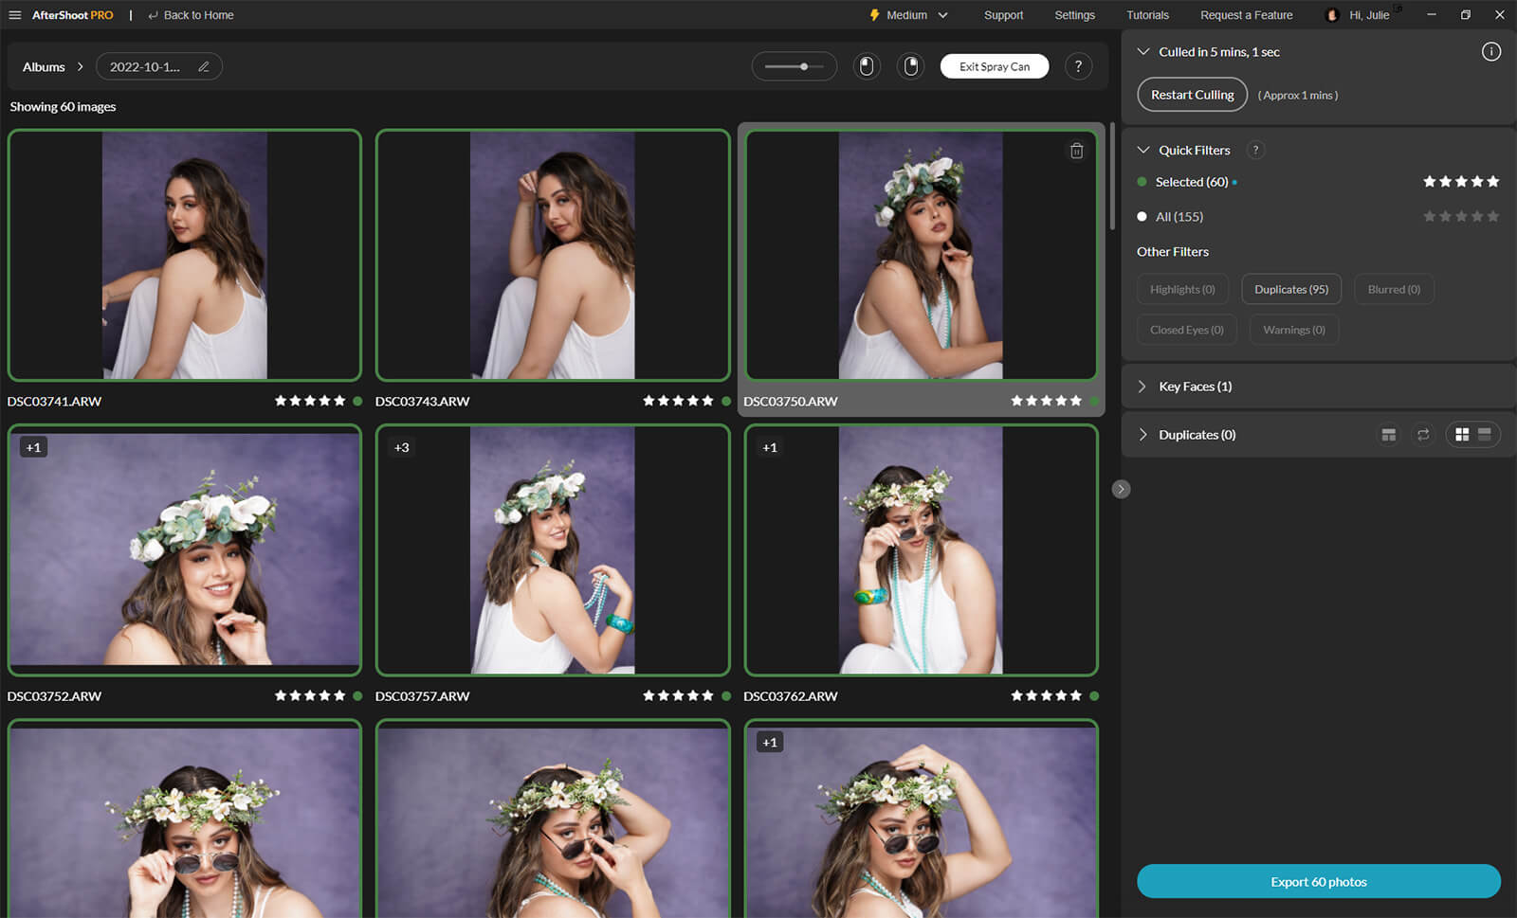
Task: Open the Settings menu
Action: [x=1074, y=15]
